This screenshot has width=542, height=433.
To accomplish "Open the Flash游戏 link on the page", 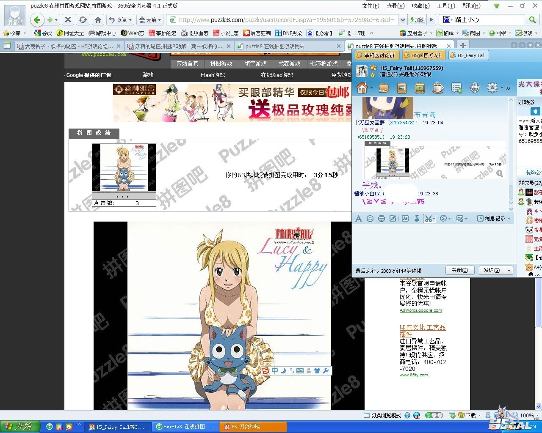I will pyautogui.click(x=213, y=75).
